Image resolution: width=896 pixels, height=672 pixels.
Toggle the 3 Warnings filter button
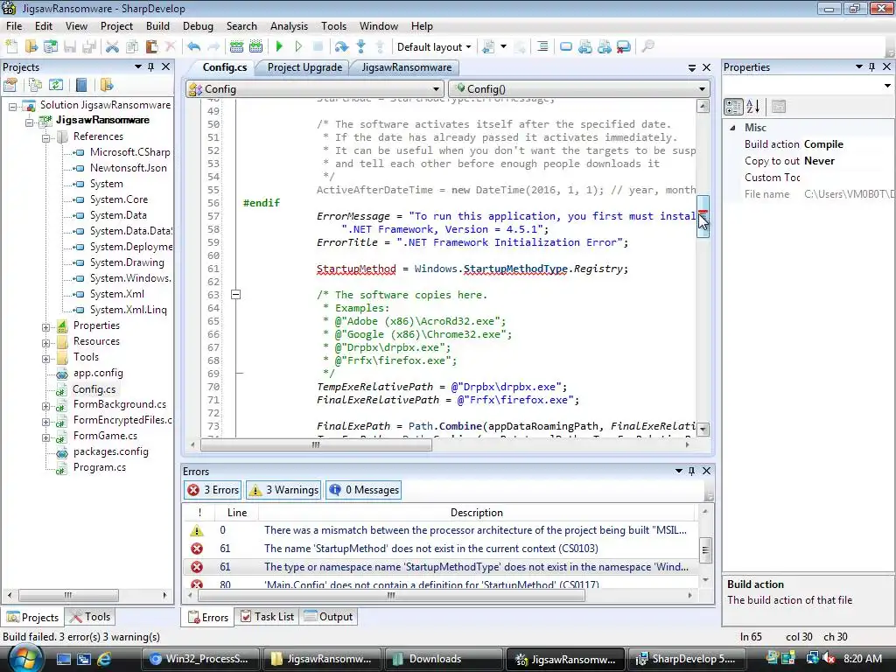[x=283, y=490]
